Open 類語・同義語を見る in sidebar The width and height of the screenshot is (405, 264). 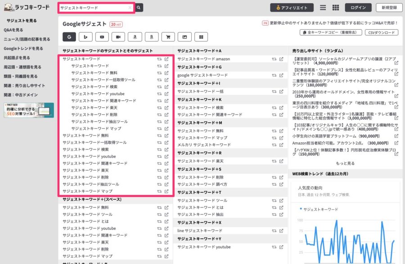[x=20, y=76]
